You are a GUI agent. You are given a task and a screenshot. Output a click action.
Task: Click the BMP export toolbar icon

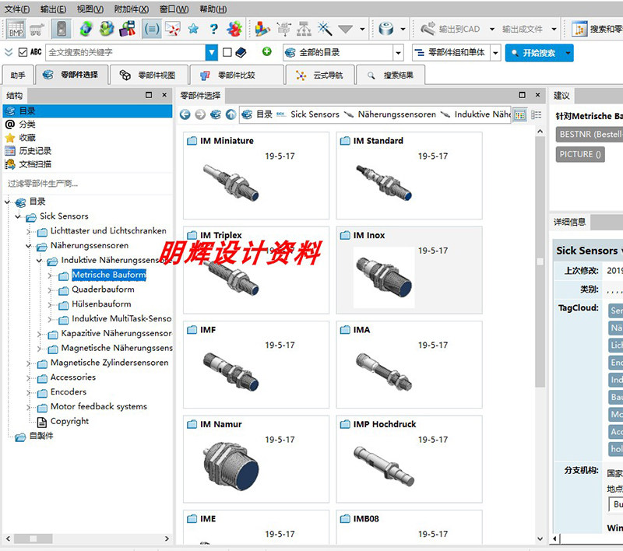[16, 29]
